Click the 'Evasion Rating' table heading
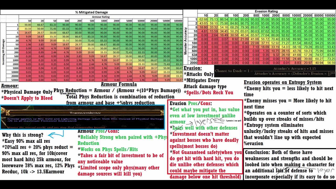This screenshot has height=189, width=336. [x=266, y=11]
